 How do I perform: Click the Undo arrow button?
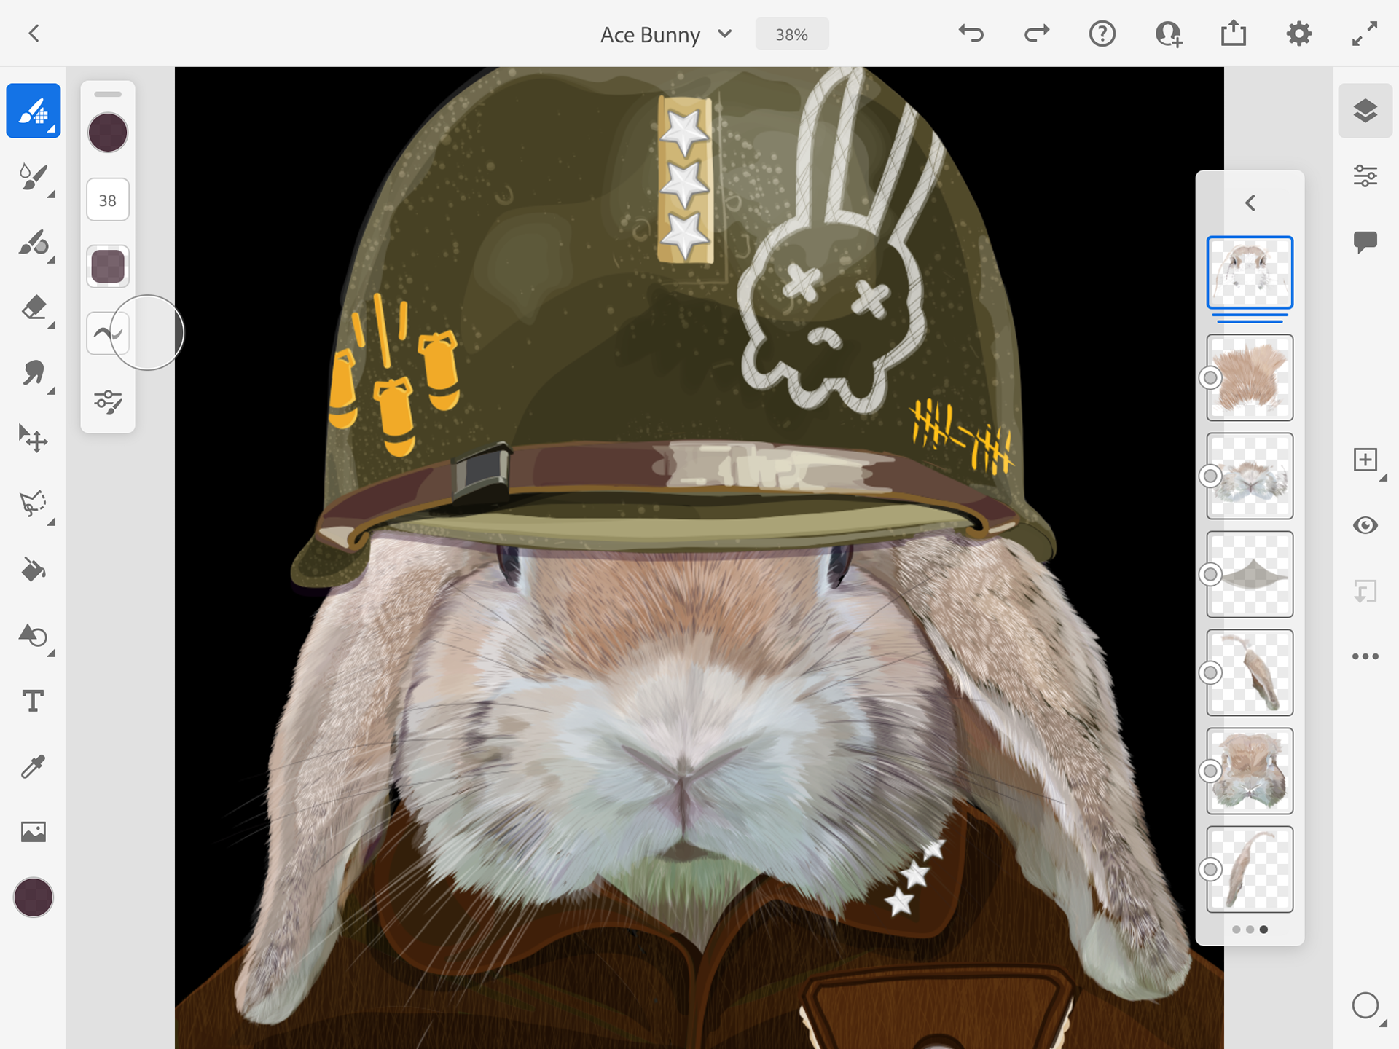pos(971,34)
